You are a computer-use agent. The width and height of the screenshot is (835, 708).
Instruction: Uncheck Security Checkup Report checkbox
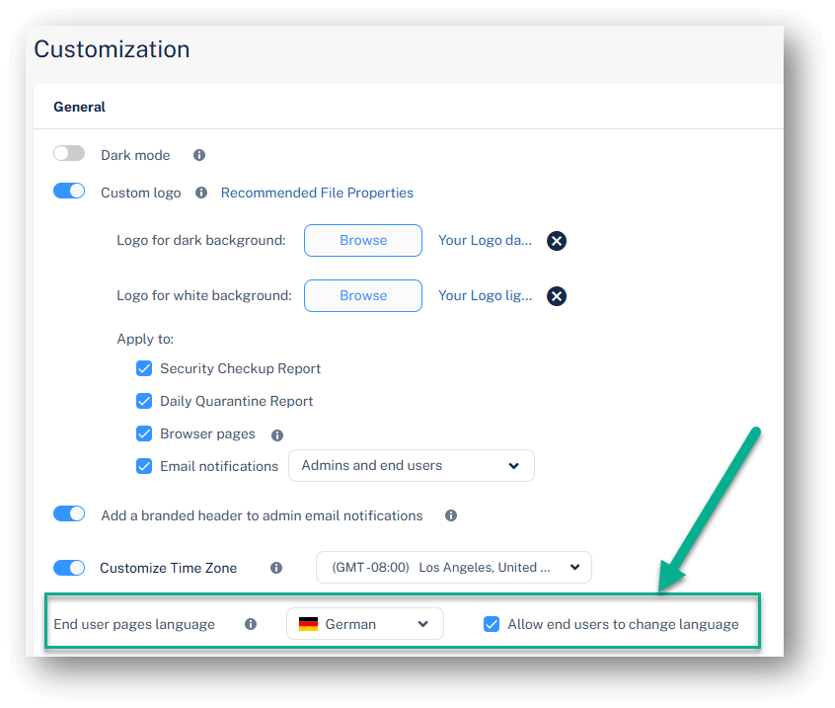point(144,368)
